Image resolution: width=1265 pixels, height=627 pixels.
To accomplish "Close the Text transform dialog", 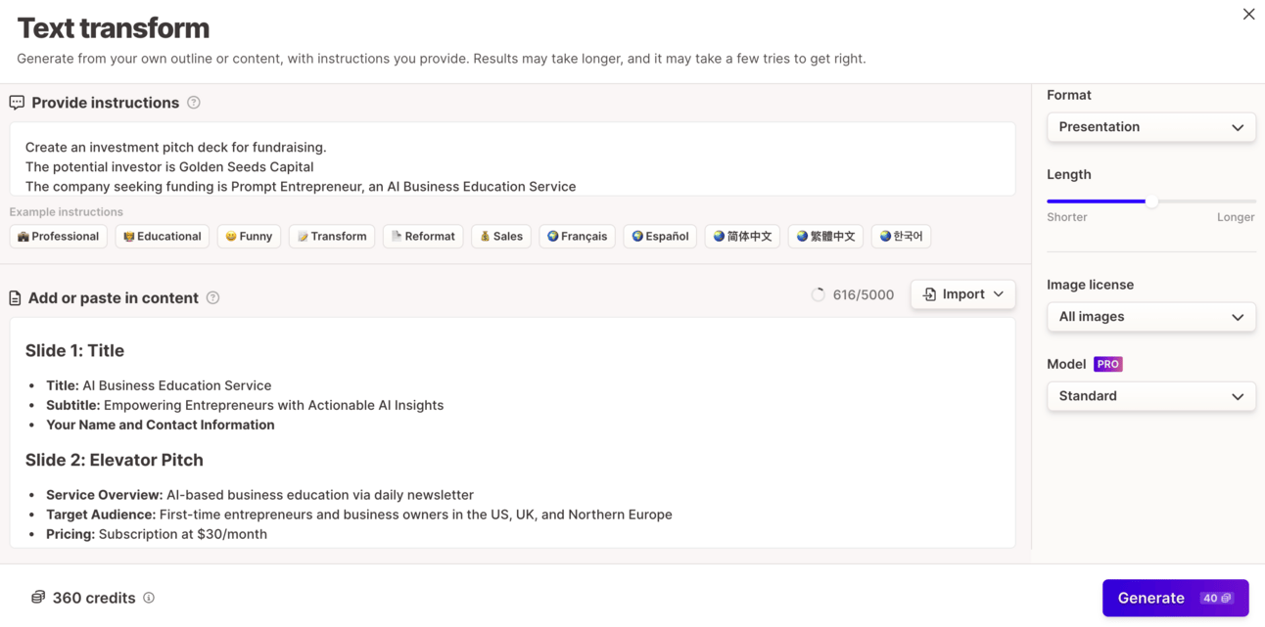I will [1248, 14].
